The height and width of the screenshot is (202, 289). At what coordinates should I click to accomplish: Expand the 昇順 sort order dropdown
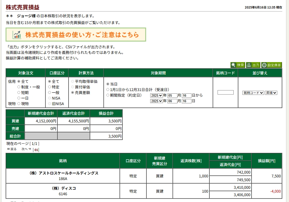click(271, 93)
